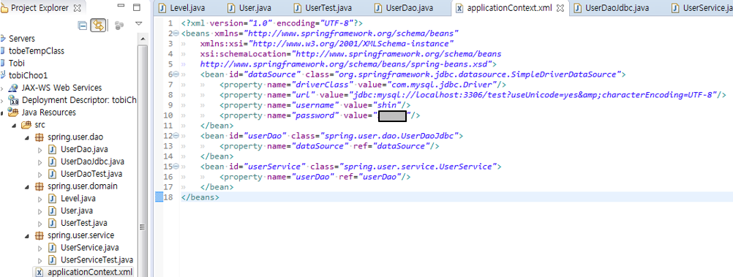
Task: Maximize the Project Explorer panel
Action: 137,7
